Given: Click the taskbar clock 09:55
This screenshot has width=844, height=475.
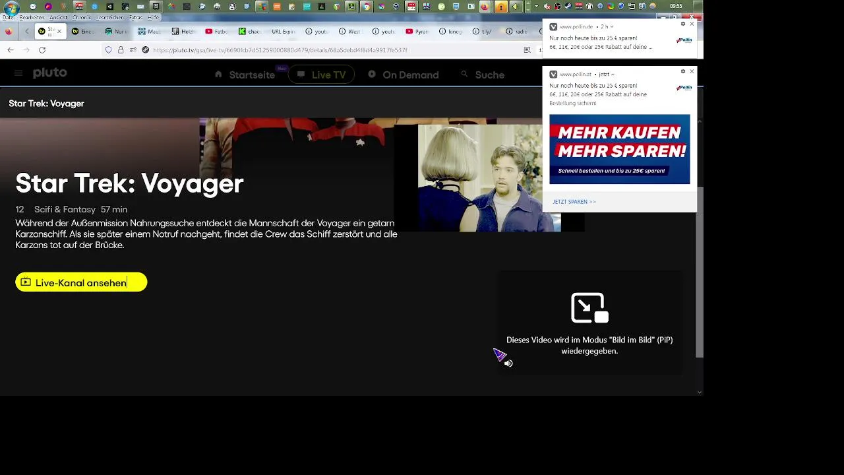Looking at the screenshot, I should coord(676,6).
